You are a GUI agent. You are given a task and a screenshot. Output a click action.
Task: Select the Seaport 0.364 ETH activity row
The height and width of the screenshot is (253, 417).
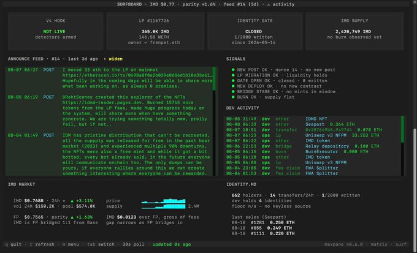click(313, 124)
